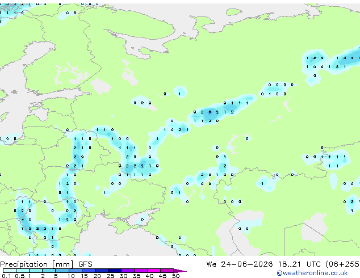Select the 5–10 mm legend color swatch
The image size is (360, 278).
[x=62, y=271]
